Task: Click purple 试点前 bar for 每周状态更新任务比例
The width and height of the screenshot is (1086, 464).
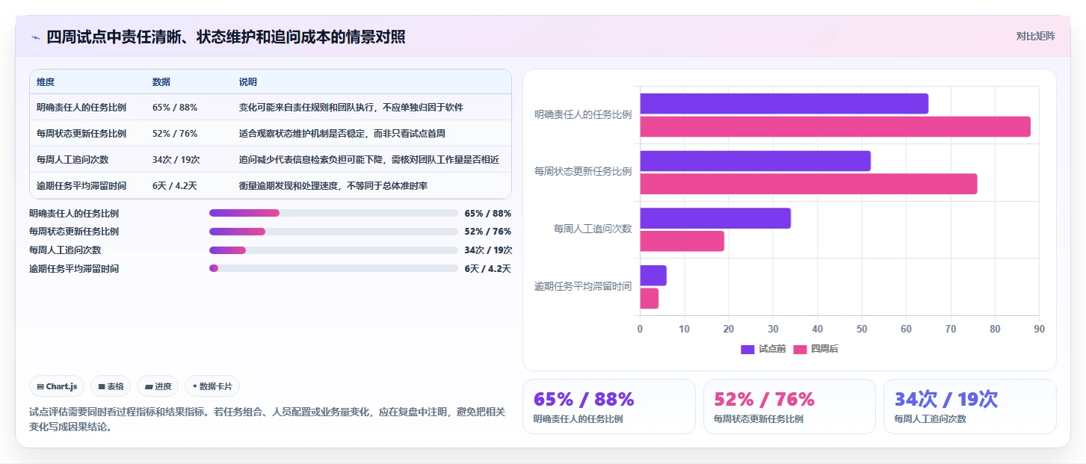Action: (755, 161)
